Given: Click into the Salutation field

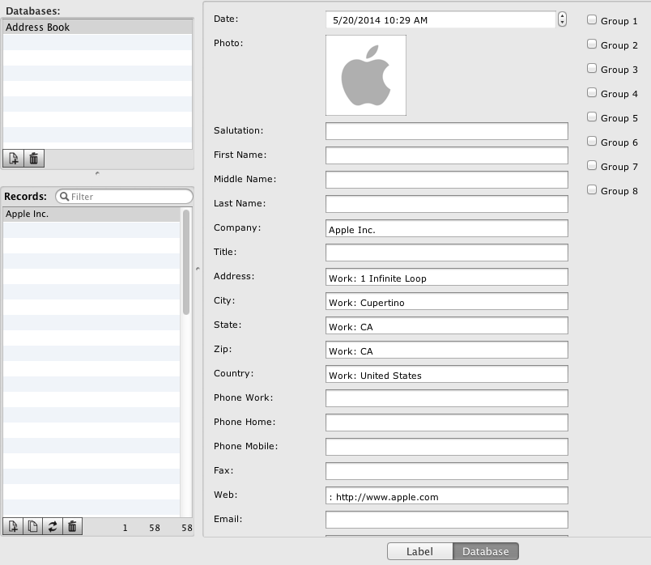Looking at the screenshot, I should [x=447, y=131].
